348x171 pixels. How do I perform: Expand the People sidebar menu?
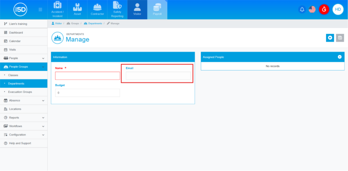(24, 58)
